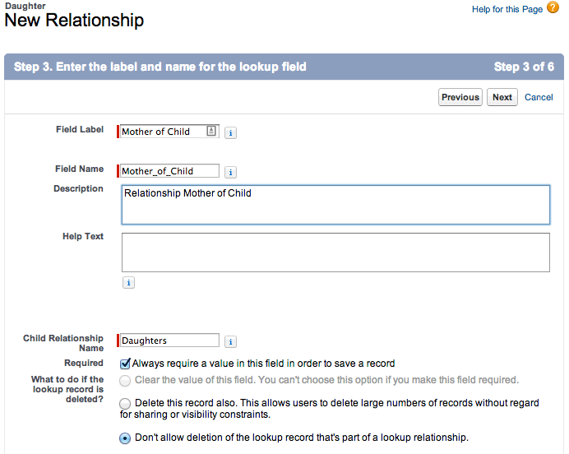Select the clear field value radio option
The image size is (569, 454).
pos(125,380)
